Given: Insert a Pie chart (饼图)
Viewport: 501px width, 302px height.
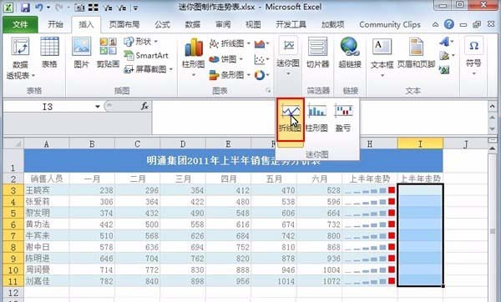Looking at the screenshot, I should click(x=226, y=59).
